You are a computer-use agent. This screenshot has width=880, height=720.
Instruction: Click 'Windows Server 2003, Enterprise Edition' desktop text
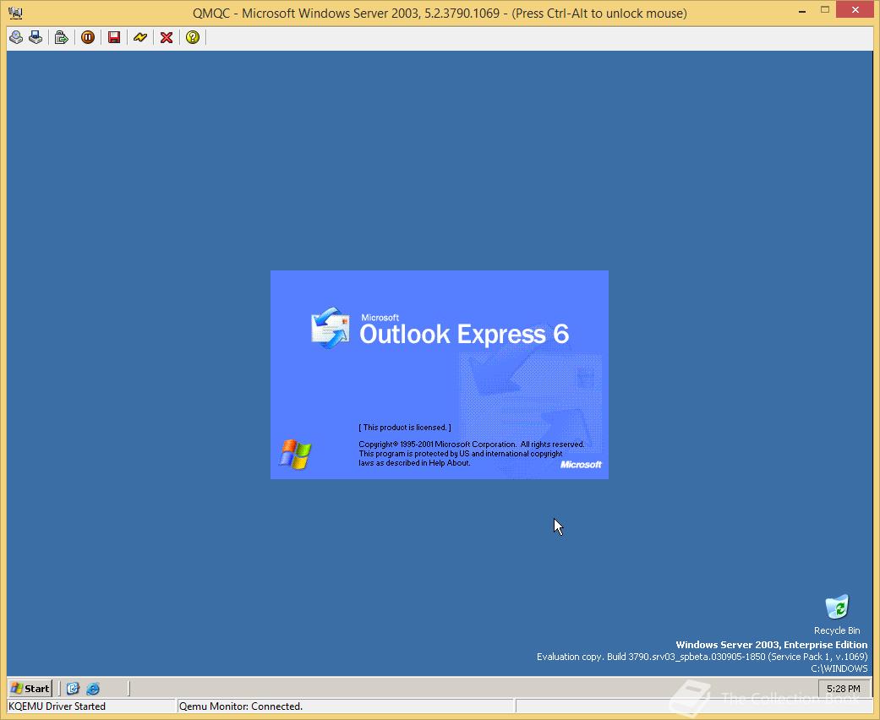pyautogui.click(x=771, y=645)
